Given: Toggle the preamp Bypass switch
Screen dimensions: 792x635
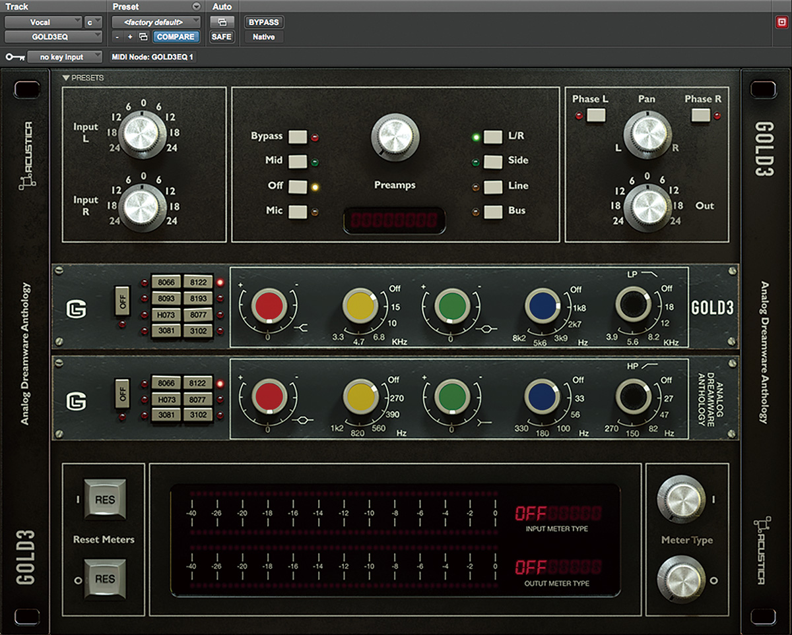Looking at the screenshot, I should [298, 136].
